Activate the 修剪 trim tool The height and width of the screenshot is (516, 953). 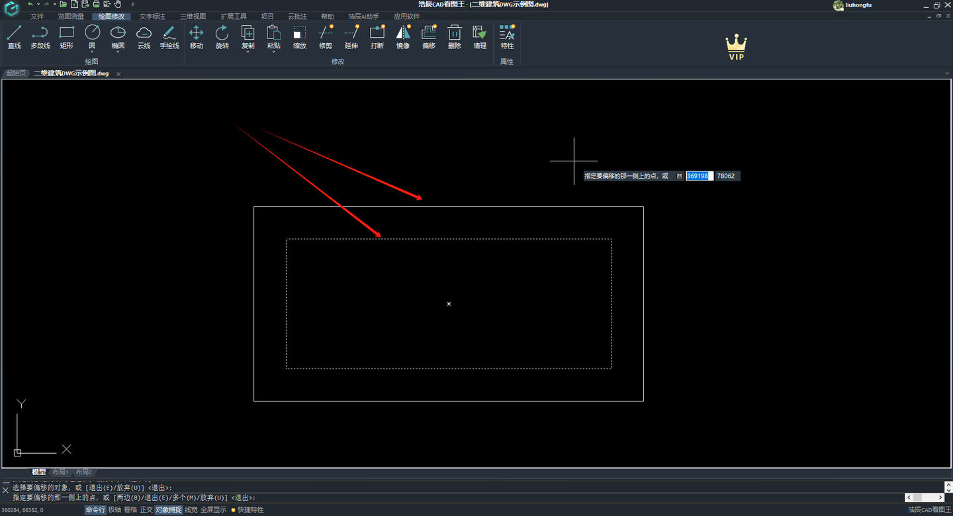[x=326, y=37]
